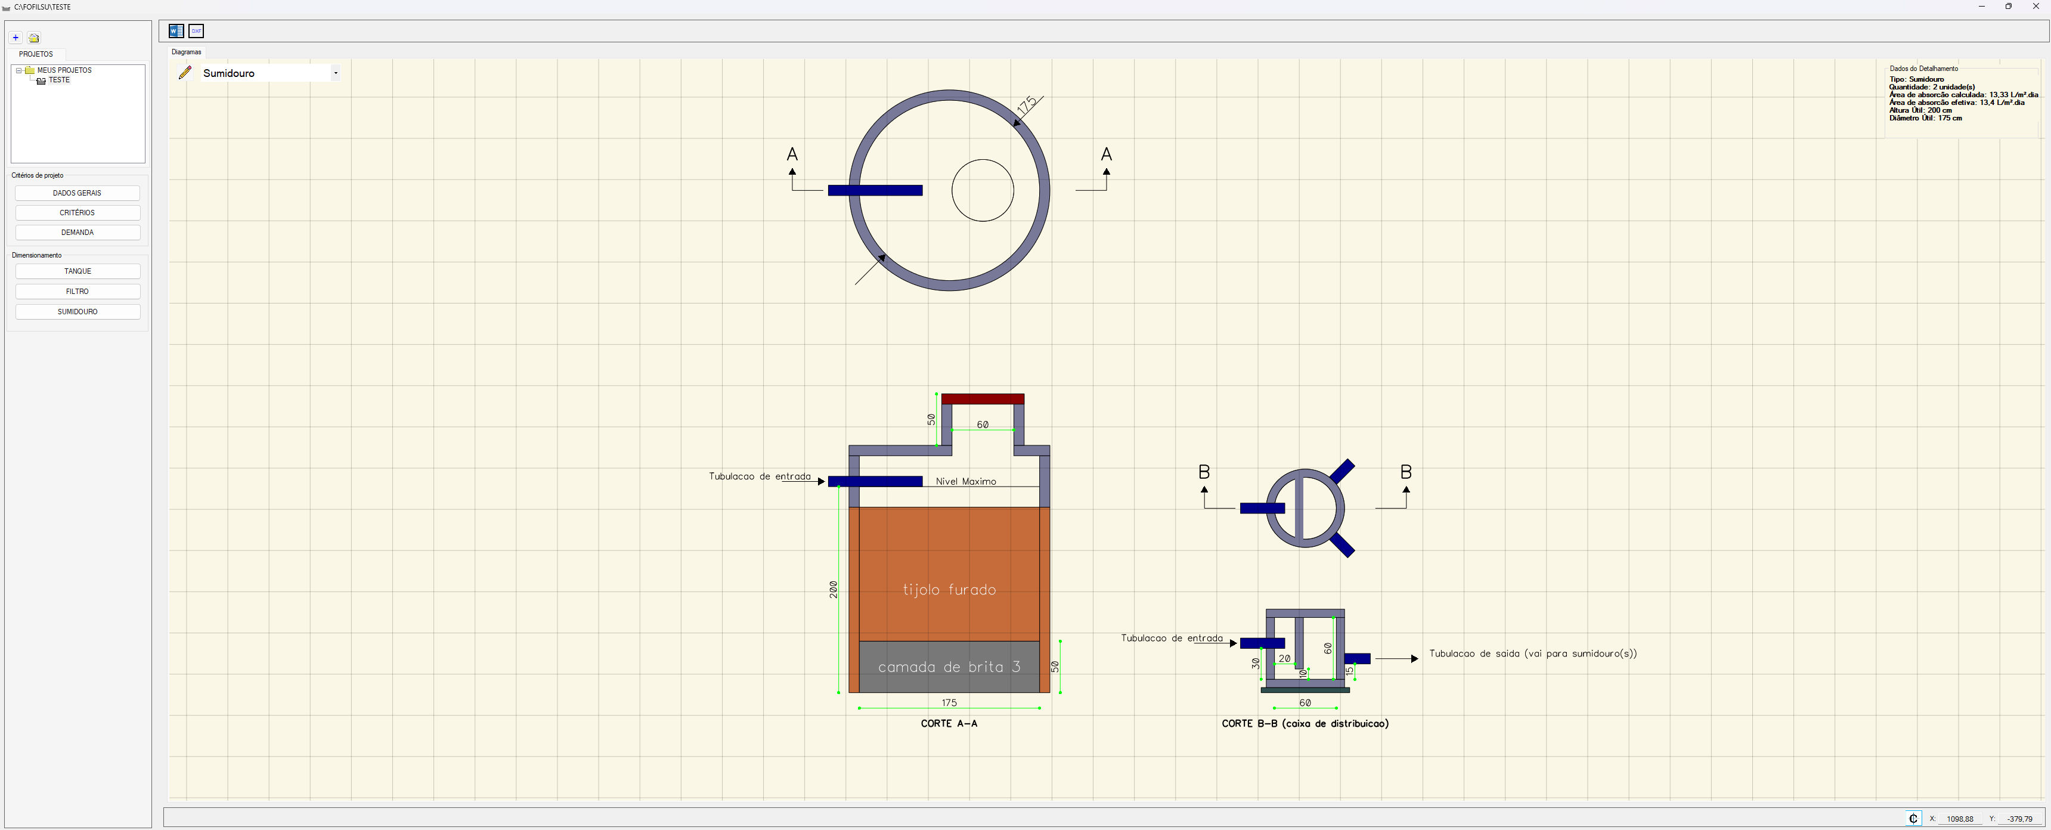Collapse the MEUS PROJETOS tree node

click(18, 70)
